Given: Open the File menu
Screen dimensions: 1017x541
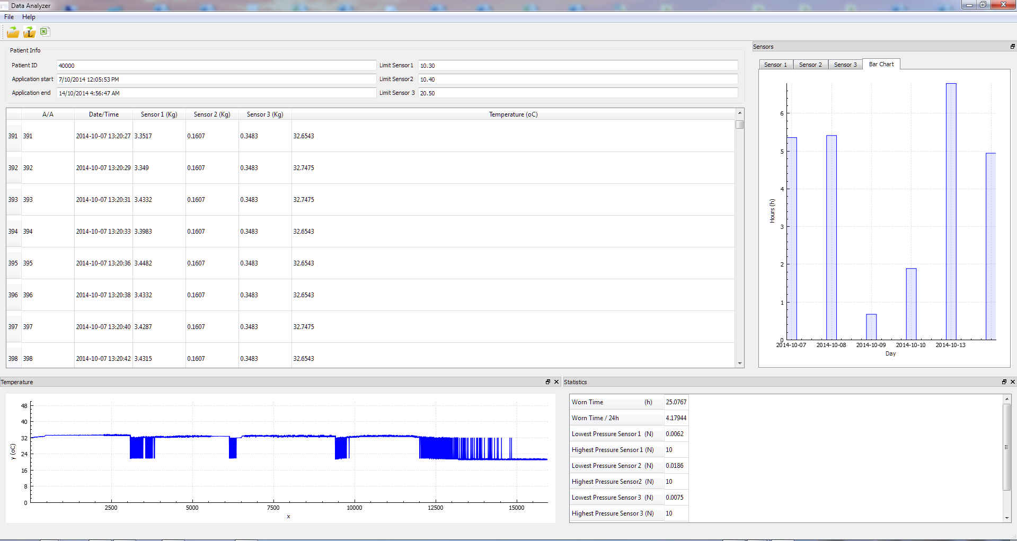Looking at the screenshot, I should [x=9, y=17].
